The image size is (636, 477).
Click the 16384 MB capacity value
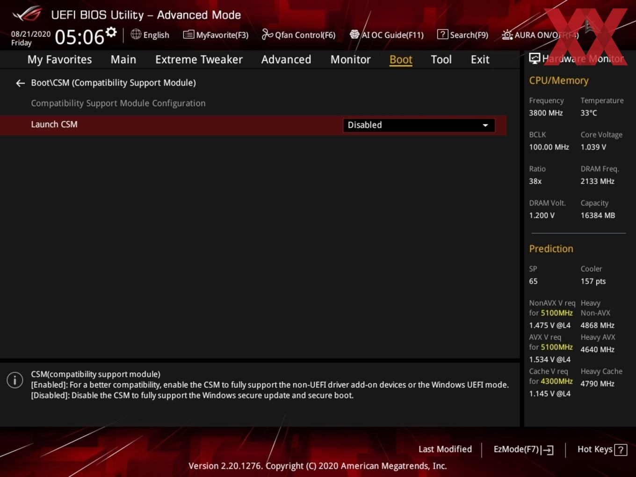tap(598, 215)
